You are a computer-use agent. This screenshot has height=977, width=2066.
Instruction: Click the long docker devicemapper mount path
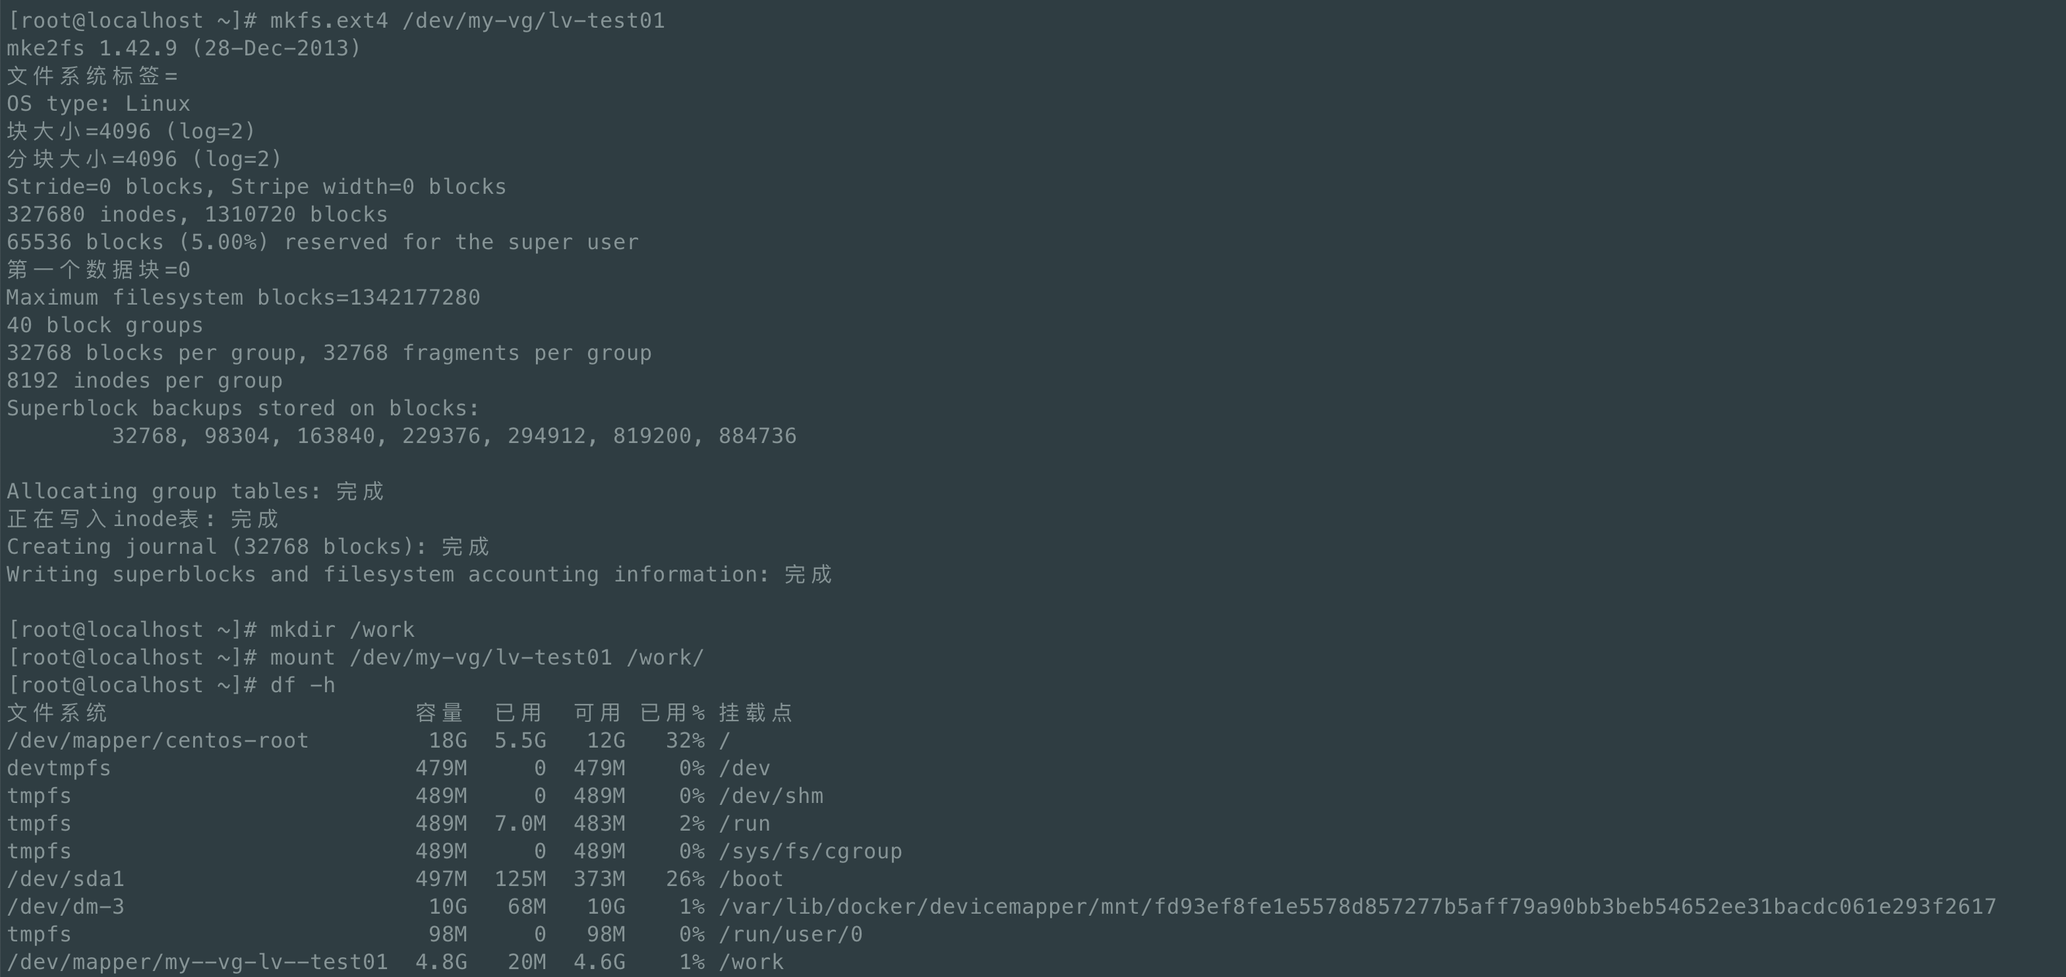tap(1357, 906)
